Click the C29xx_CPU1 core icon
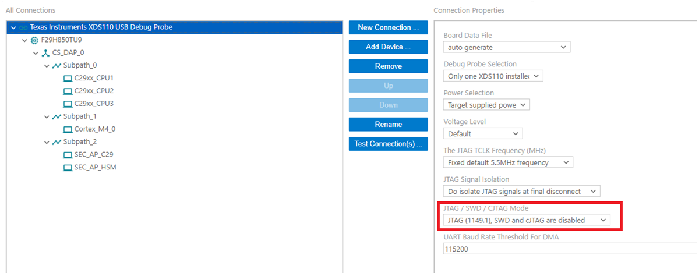The height and width of the screenshot is (276, 699). point(68,79)
